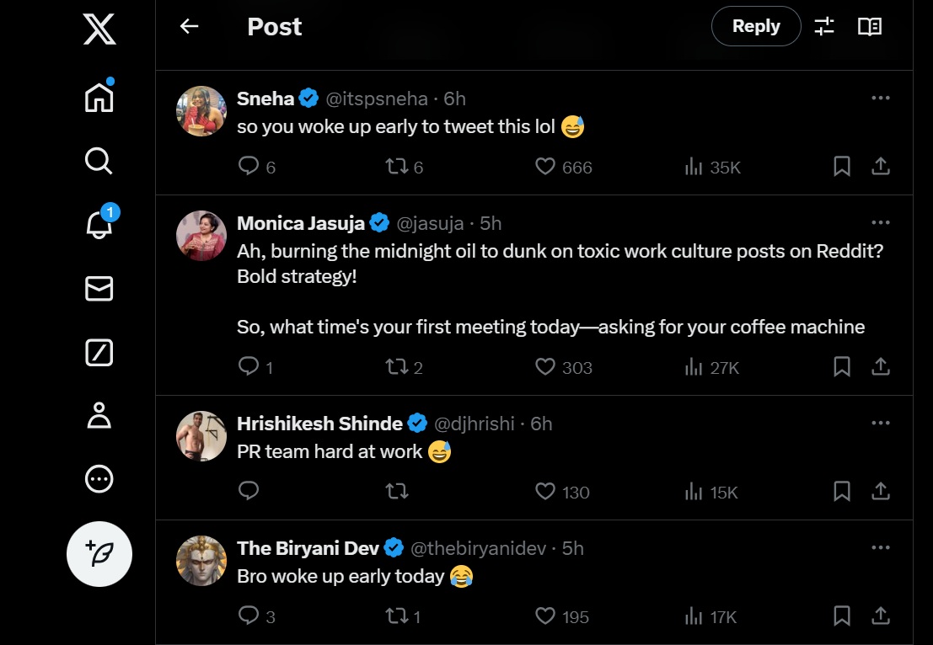Go to X Home from sidebar
The height and width of the screenshot is (645, 933).
99,97
